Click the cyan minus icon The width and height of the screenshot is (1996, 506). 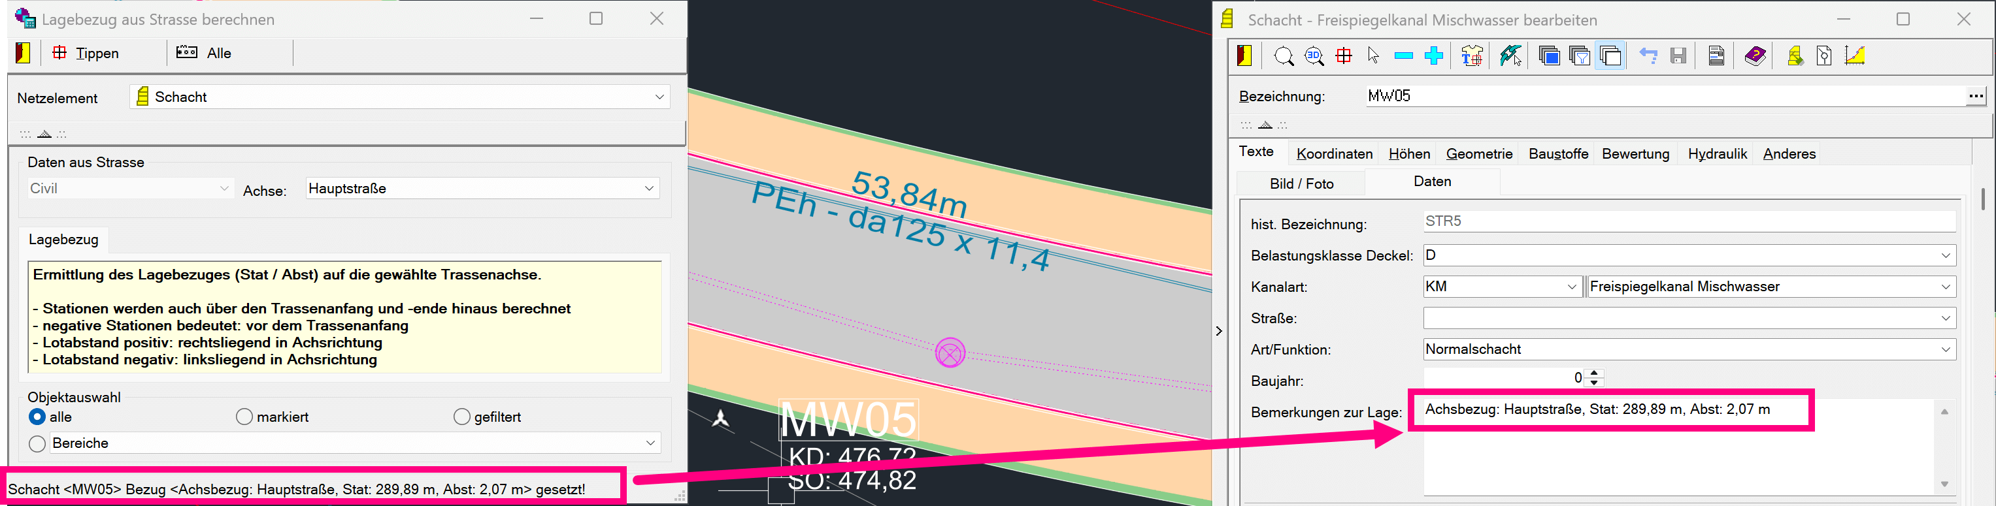(x=1403, y=57)
